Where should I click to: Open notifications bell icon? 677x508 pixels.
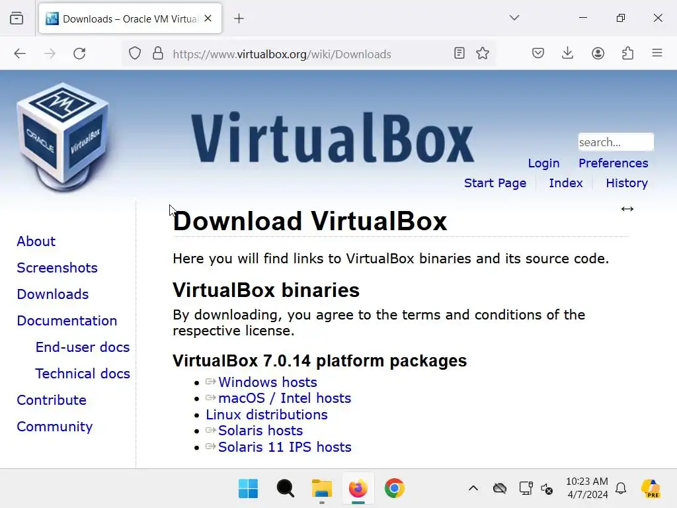click(621, 489)
